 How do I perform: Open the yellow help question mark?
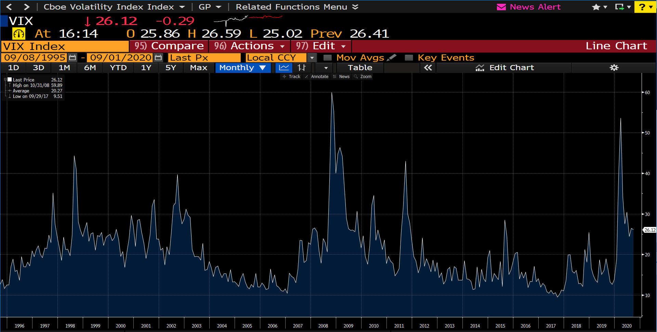[642, 7]
